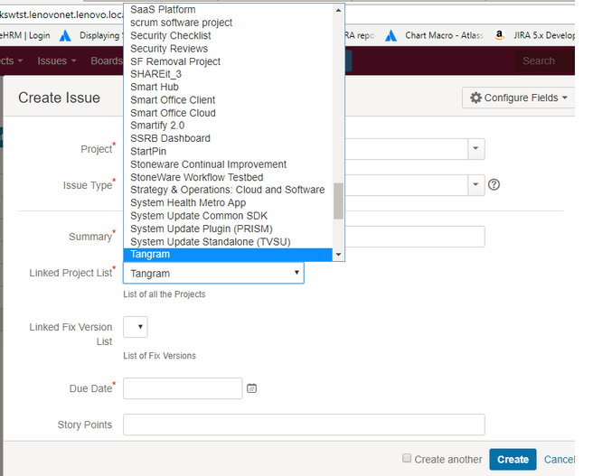
Task: Select SF Removal Project option
Action: [x=228, y=61]
